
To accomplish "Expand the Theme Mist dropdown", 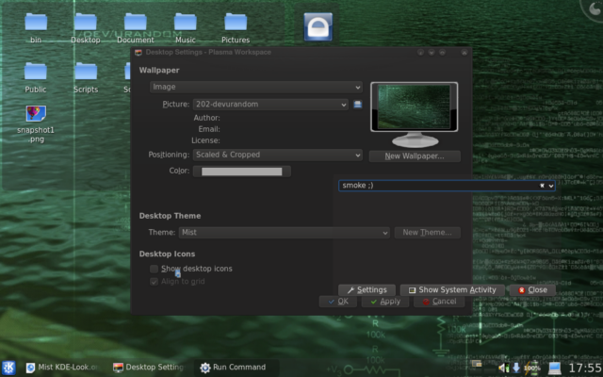I will [x=285, y=233].
